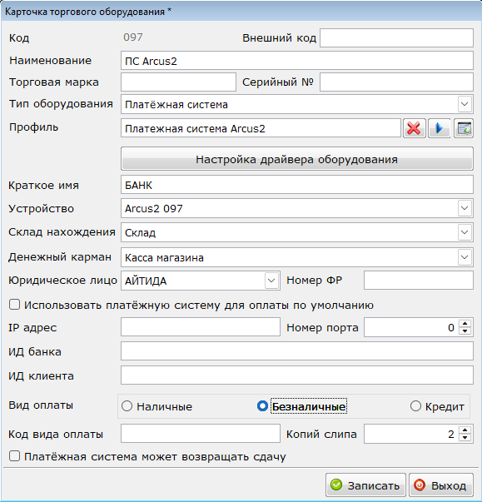
Task: Click the blue arrow icon beside Профиль
Action: (439, 128)
